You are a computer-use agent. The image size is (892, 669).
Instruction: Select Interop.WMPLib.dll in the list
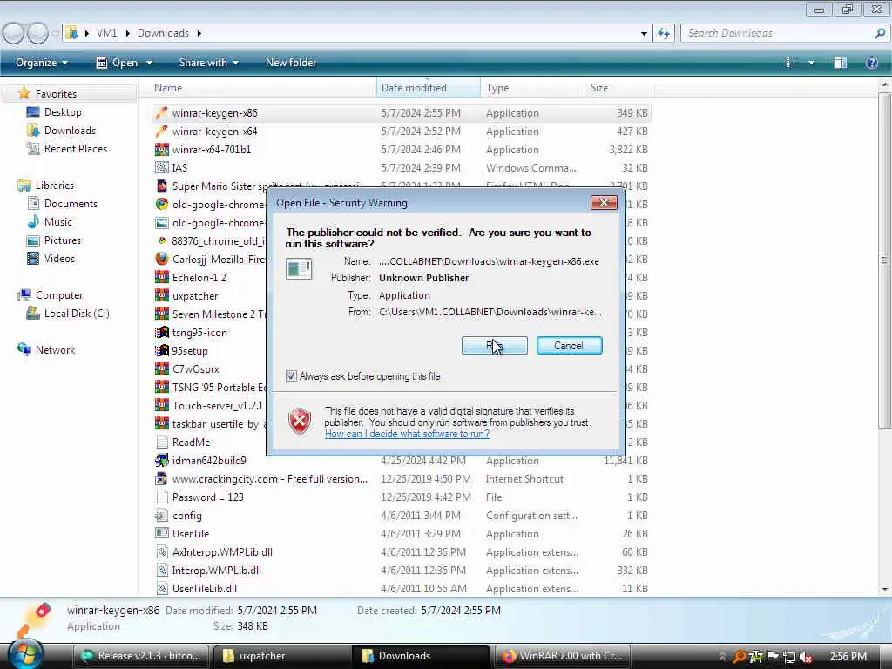click(x=401, y=570)
